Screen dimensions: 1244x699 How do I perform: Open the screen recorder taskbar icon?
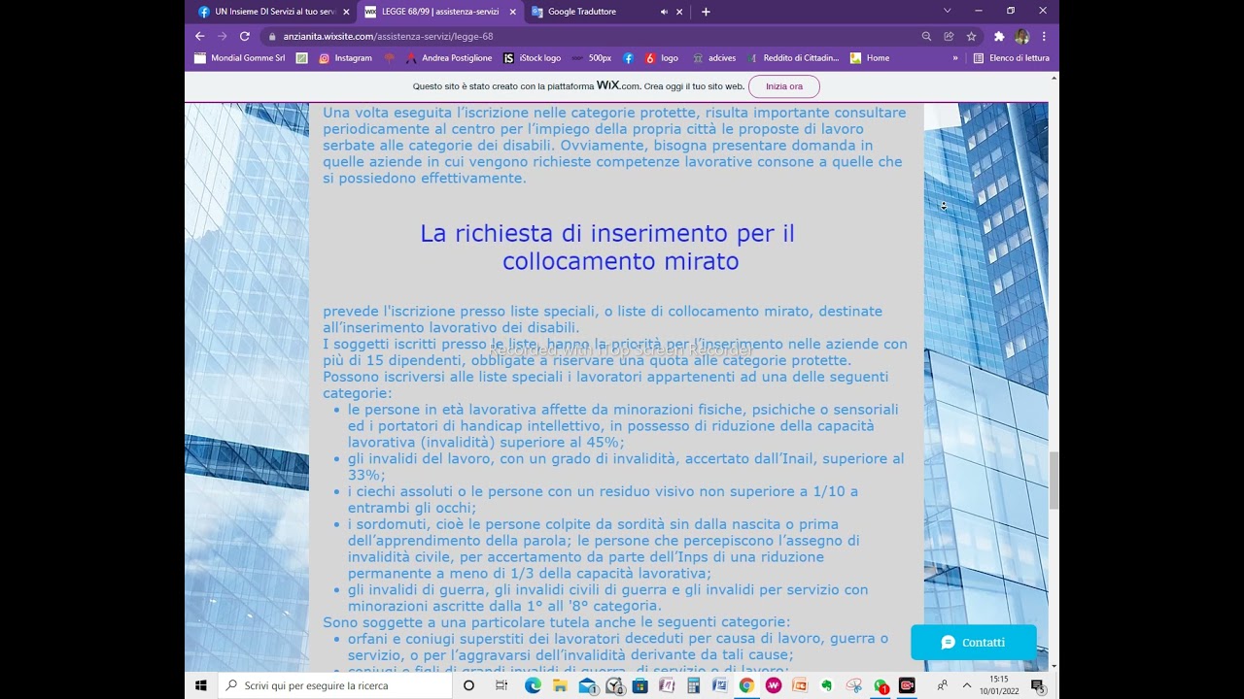(x=907, y=685)
